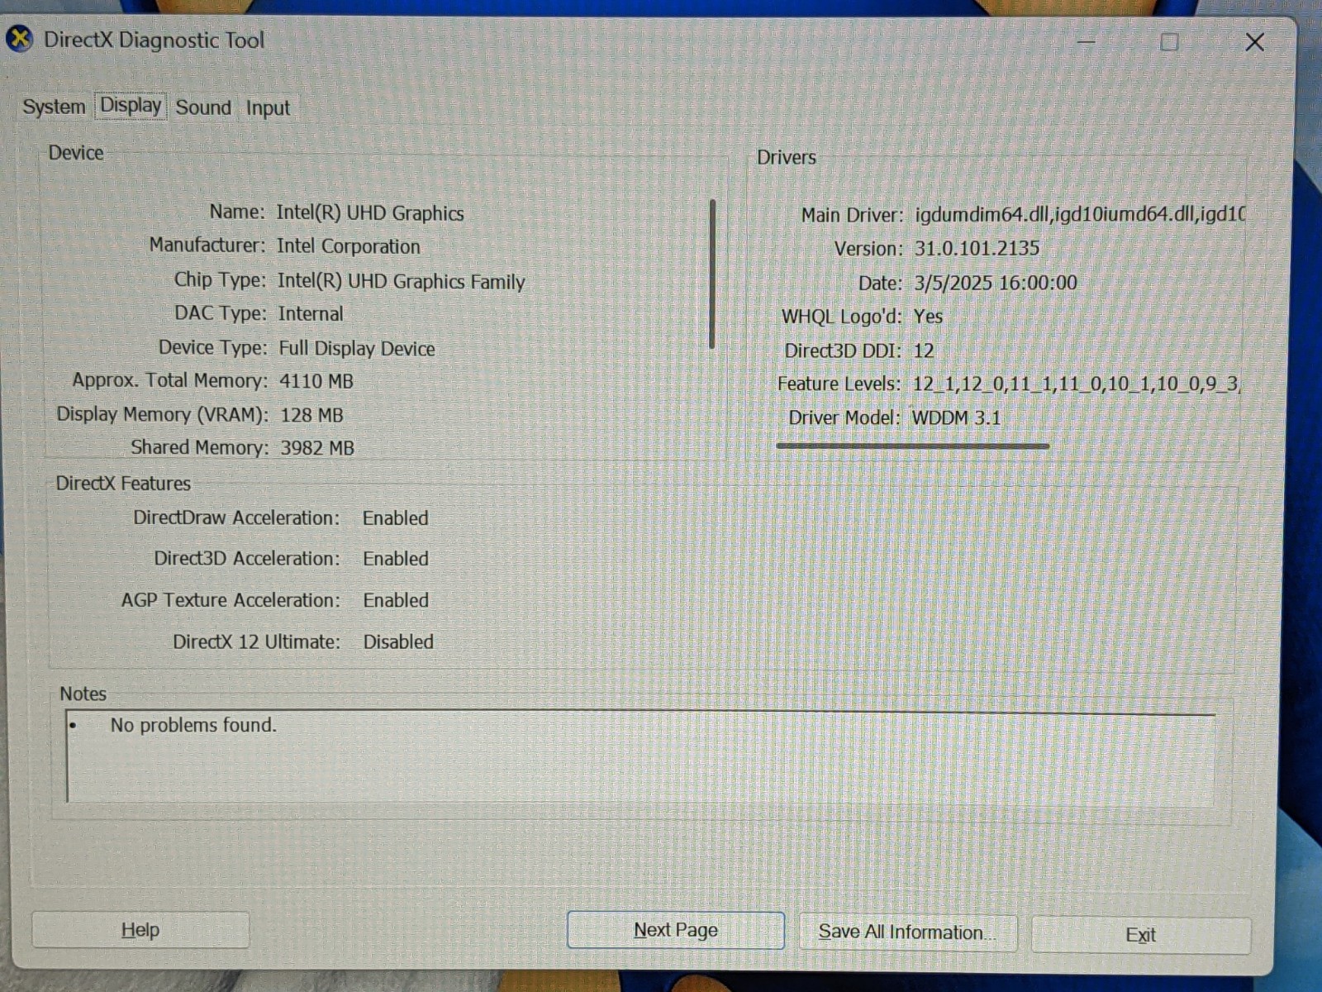Click the Drivers panel horizontal scrollbar

912,446
